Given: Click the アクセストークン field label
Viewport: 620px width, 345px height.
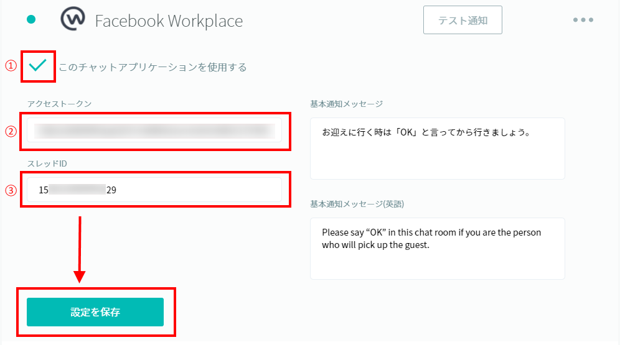Looking at the screenshot, I should pyautogui.click(x=59, y=104).
